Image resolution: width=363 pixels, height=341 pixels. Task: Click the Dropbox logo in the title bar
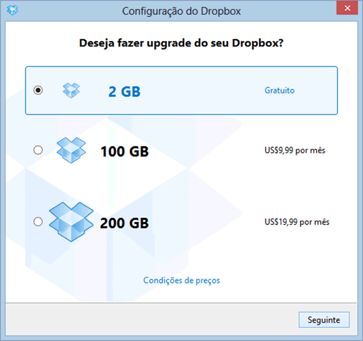coord(12,10)
